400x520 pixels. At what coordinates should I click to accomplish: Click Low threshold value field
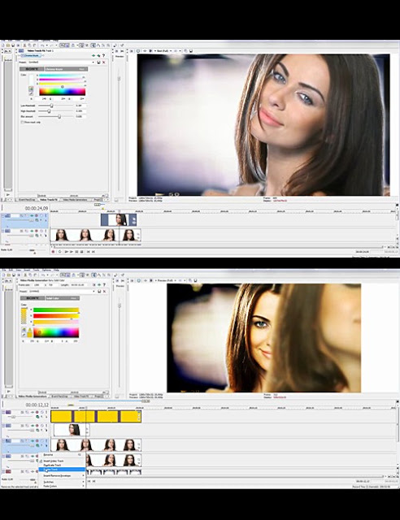[80, 106]
